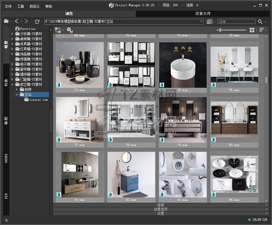Select the 77.max vanity thumbnail
This screenshot has height=225, width=272.
[80, 120]
